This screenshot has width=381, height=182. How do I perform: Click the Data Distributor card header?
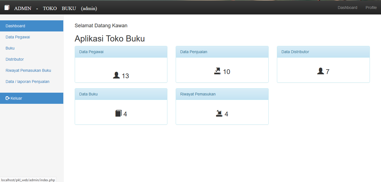(295, 51)
